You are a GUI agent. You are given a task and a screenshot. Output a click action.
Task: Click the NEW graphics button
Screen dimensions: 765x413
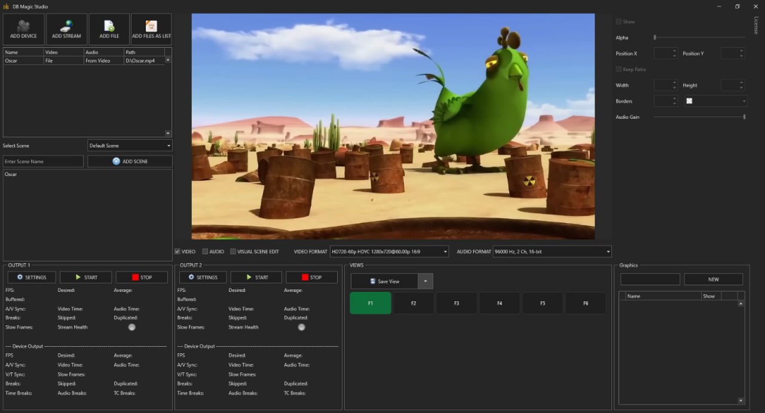[714, 279]
